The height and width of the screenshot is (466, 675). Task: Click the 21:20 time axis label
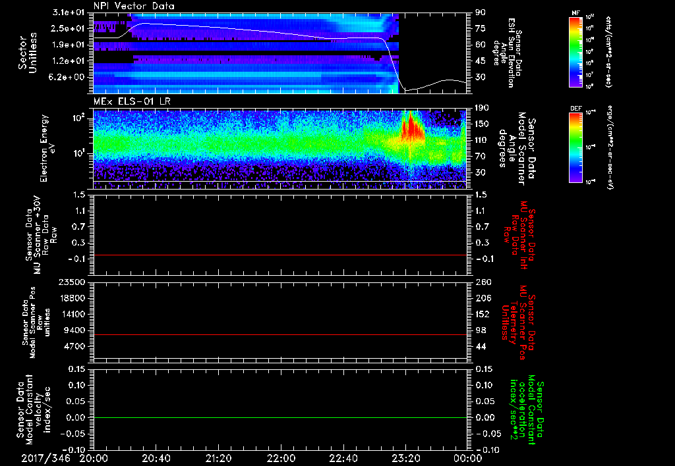pos(218,458)
